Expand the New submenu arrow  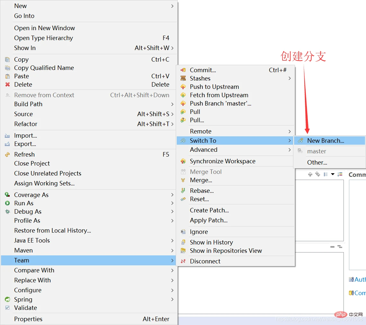tap(172, 6)
